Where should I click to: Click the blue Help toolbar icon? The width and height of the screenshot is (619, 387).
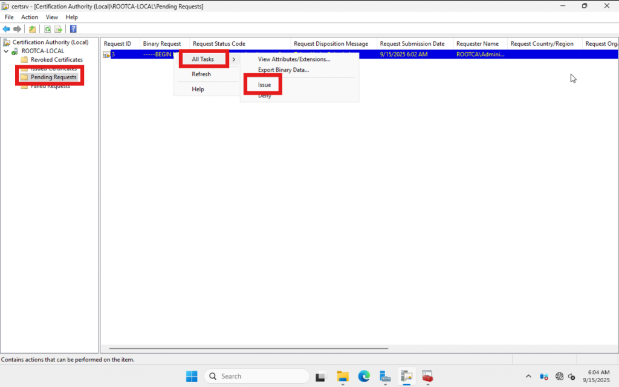73,29
